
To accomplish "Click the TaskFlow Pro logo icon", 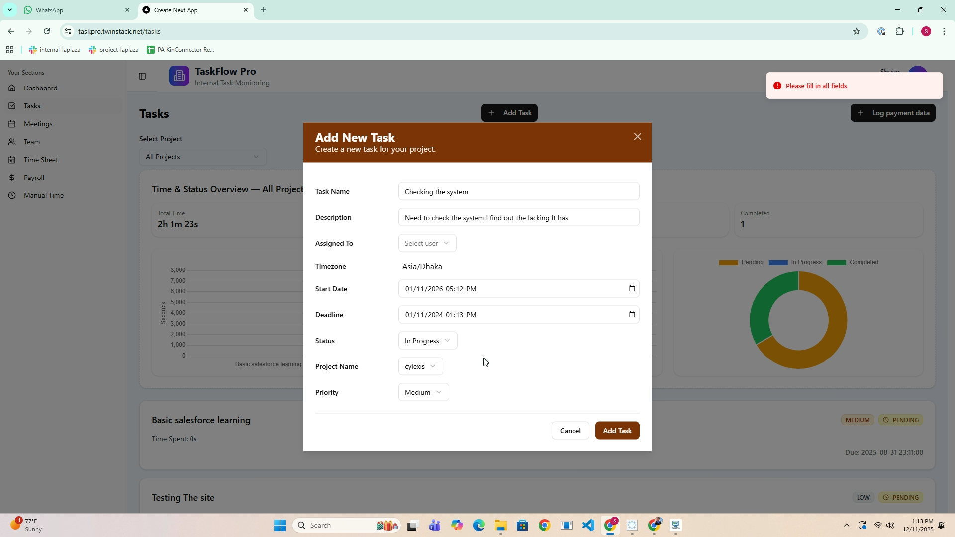I will click(x=179, y=76).
